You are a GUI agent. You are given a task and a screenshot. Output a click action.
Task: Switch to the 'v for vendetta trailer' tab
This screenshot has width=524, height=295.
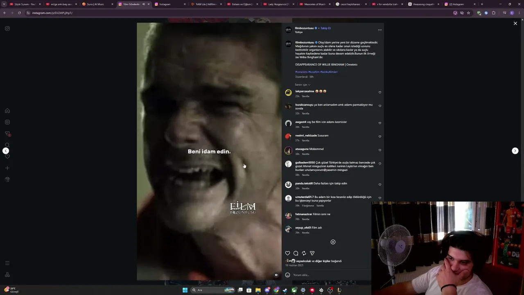coord(387,4)
